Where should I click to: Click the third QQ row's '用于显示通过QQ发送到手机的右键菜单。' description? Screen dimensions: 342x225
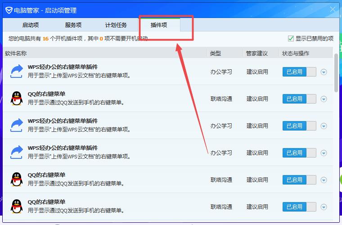[76, 211]
